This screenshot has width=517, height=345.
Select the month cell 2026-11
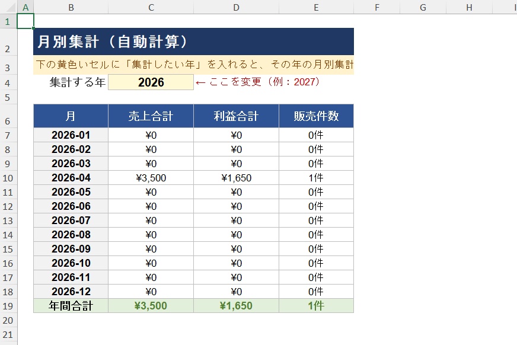coord(71,277)
